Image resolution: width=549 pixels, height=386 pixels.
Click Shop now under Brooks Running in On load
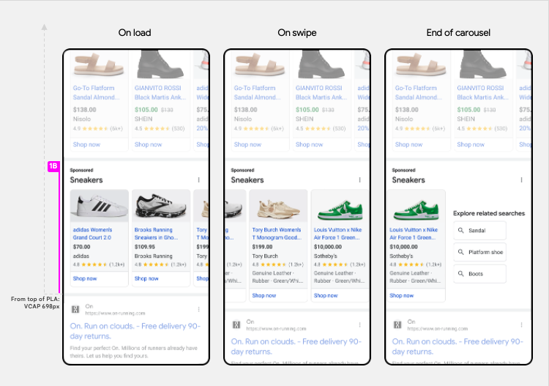tap(146, 278)
